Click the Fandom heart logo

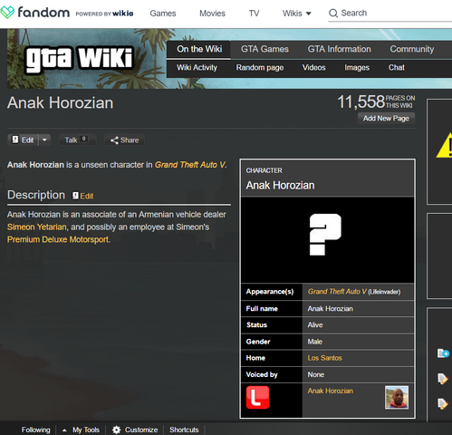[x=7, y=13]
